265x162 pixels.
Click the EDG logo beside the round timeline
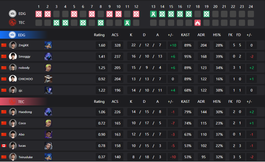[13, 14]
